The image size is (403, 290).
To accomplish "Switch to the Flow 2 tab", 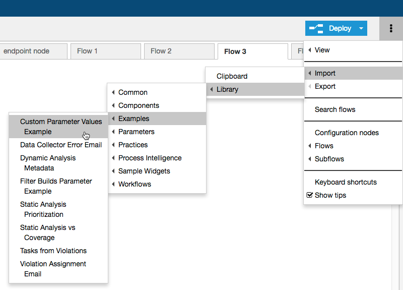I will pyautogui.click(x=179, y=51).
